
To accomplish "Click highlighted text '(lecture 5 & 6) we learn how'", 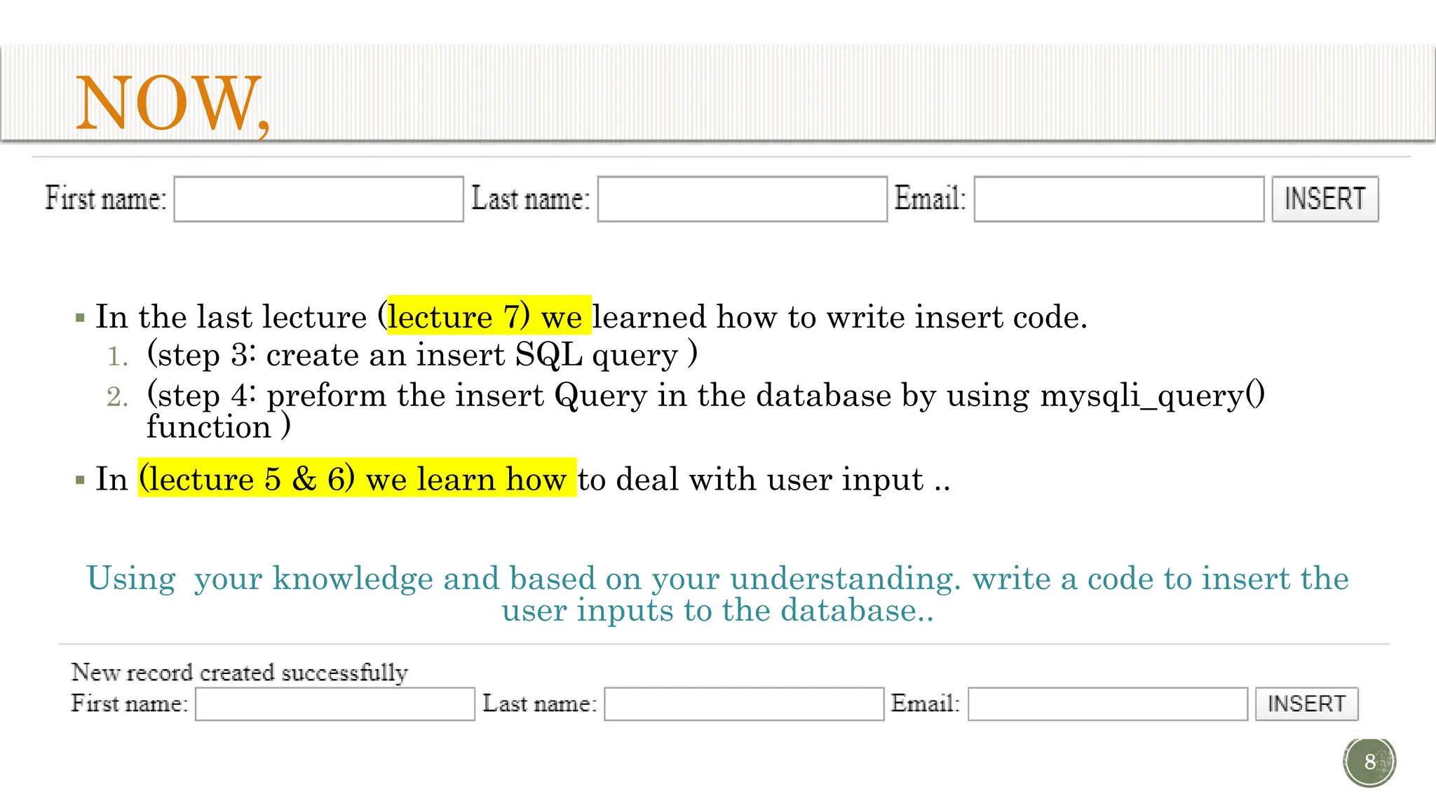I will tap(357, 478).
